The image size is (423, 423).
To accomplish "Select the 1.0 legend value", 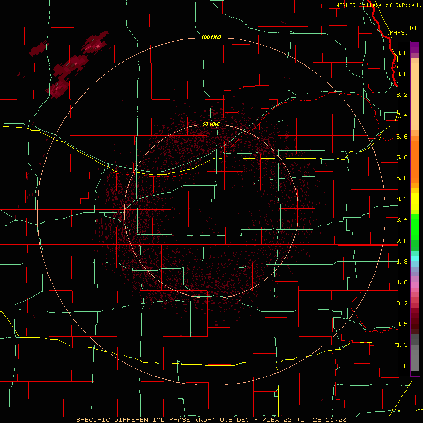I will pyautogui.click(x=402, y=282).
